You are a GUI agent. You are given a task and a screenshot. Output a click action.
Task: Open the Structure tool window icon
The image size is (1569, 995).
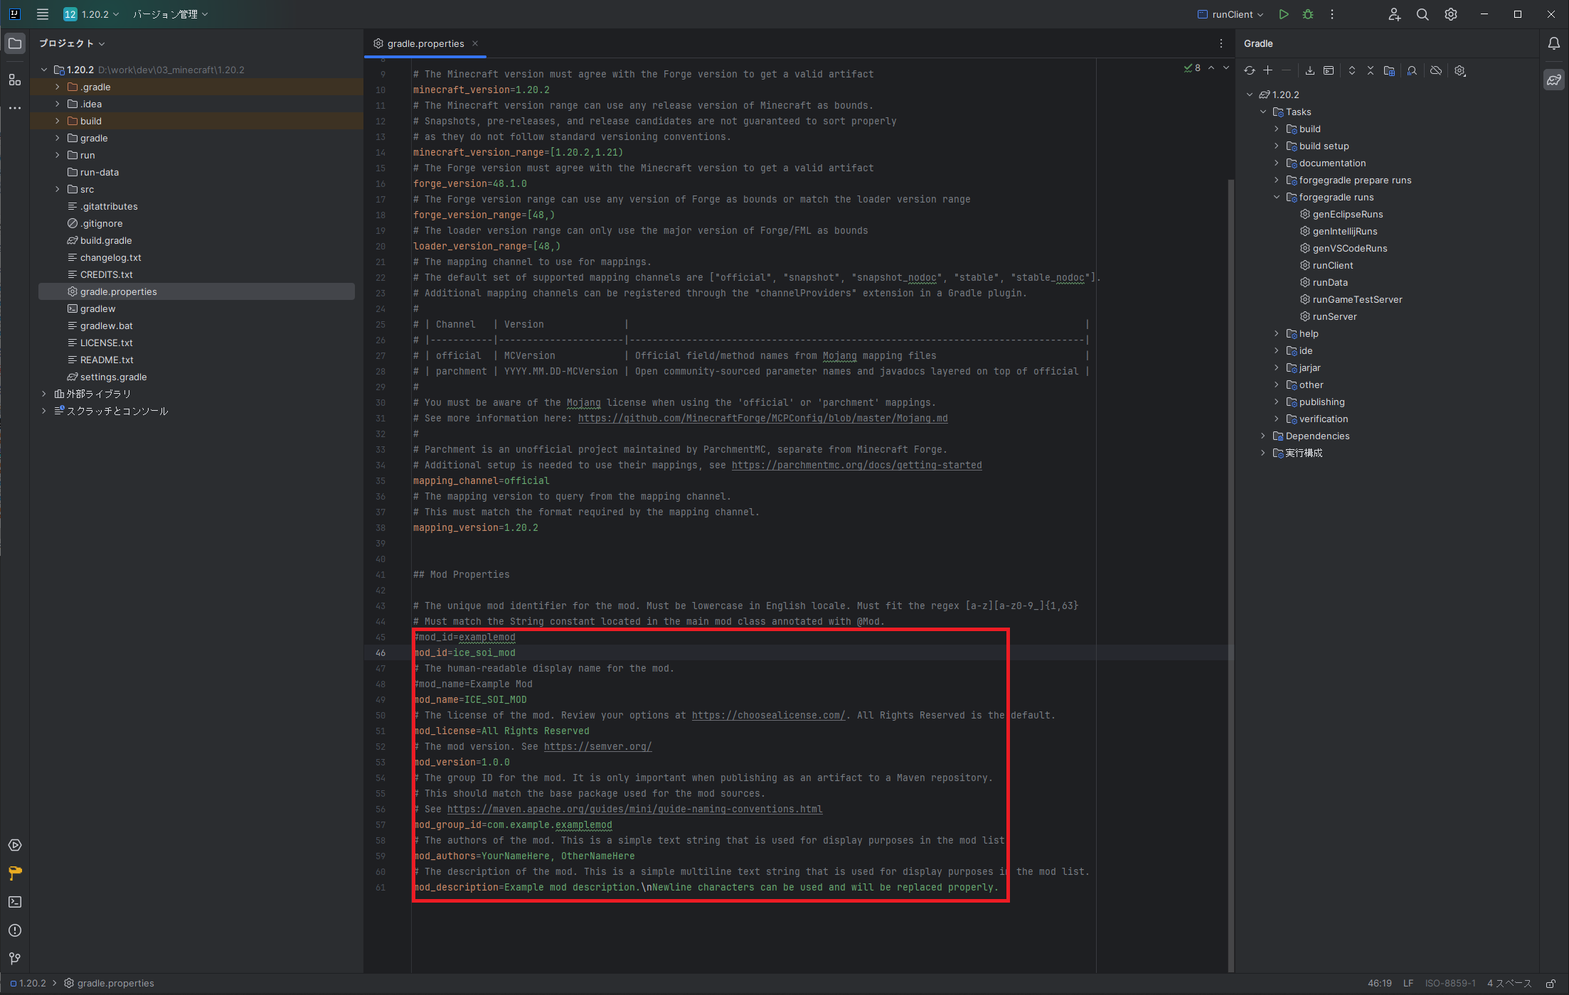(14, 80)
